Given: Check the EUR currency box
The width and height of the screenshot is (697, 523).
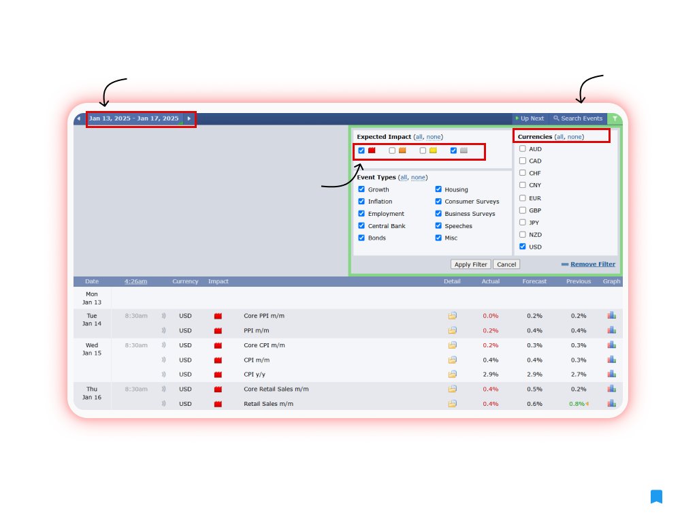Looking at the screenshot, I should click(523, 198).
